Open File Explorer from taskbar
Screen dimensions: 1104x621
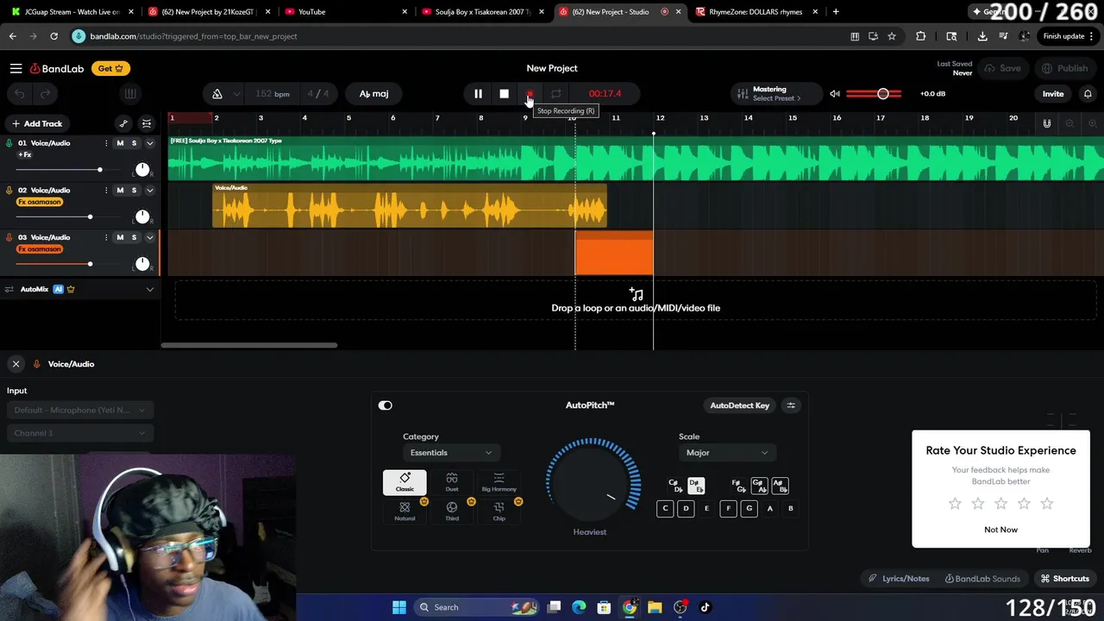[x=655, y=607]
